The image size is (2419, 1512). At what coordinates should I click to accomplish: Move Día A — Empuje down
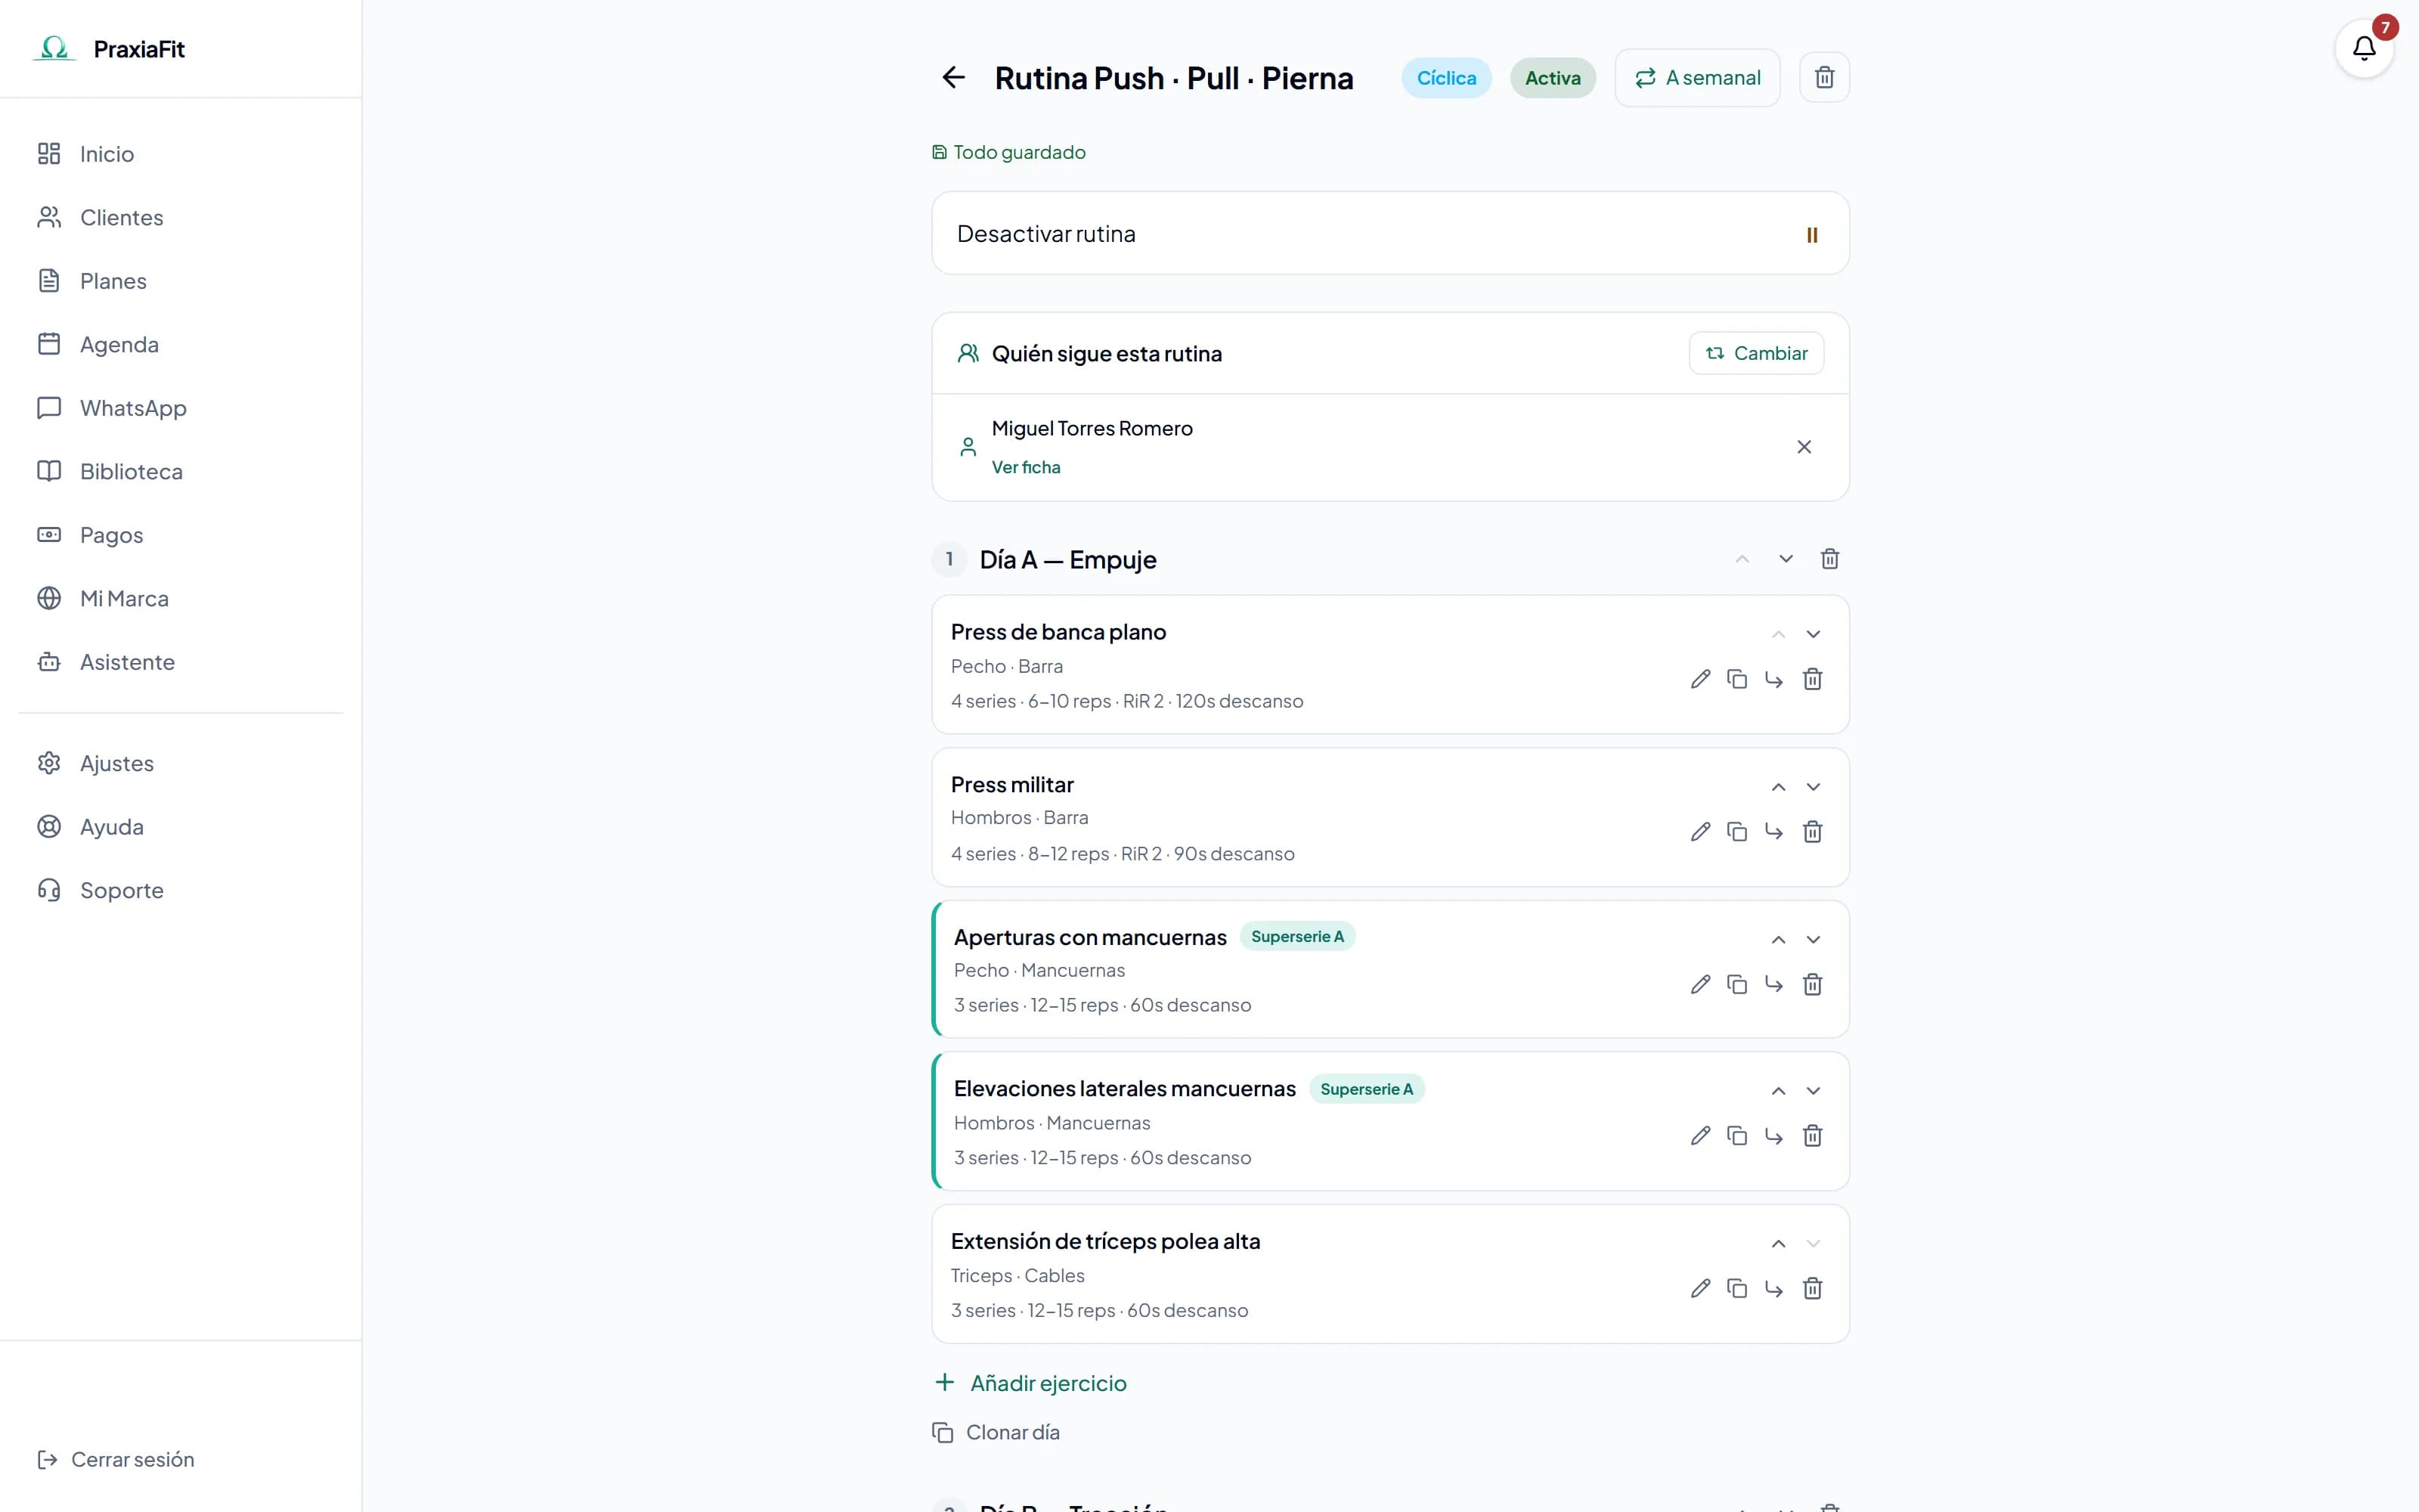point(1786,559)
